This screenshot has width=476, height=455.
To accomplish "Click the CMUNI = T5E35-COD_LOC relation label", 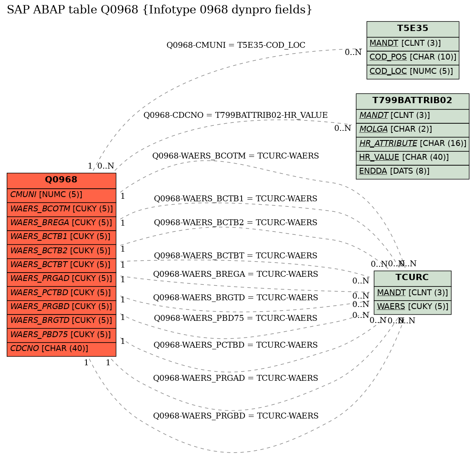I will [x=236, y=45].
